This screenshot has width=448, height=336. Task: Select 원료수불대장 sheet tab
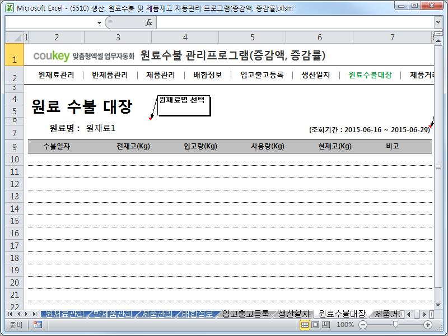tap(342, 314)
